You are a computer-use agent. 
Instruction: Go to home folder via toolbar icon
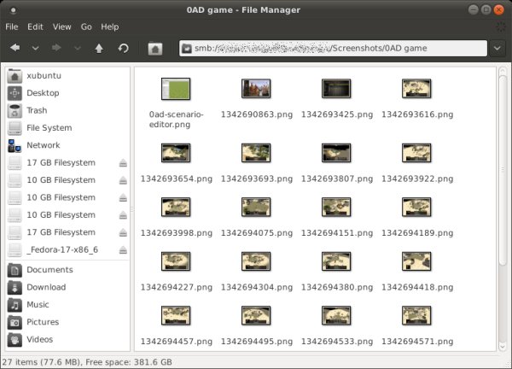[x=155, y=49]
